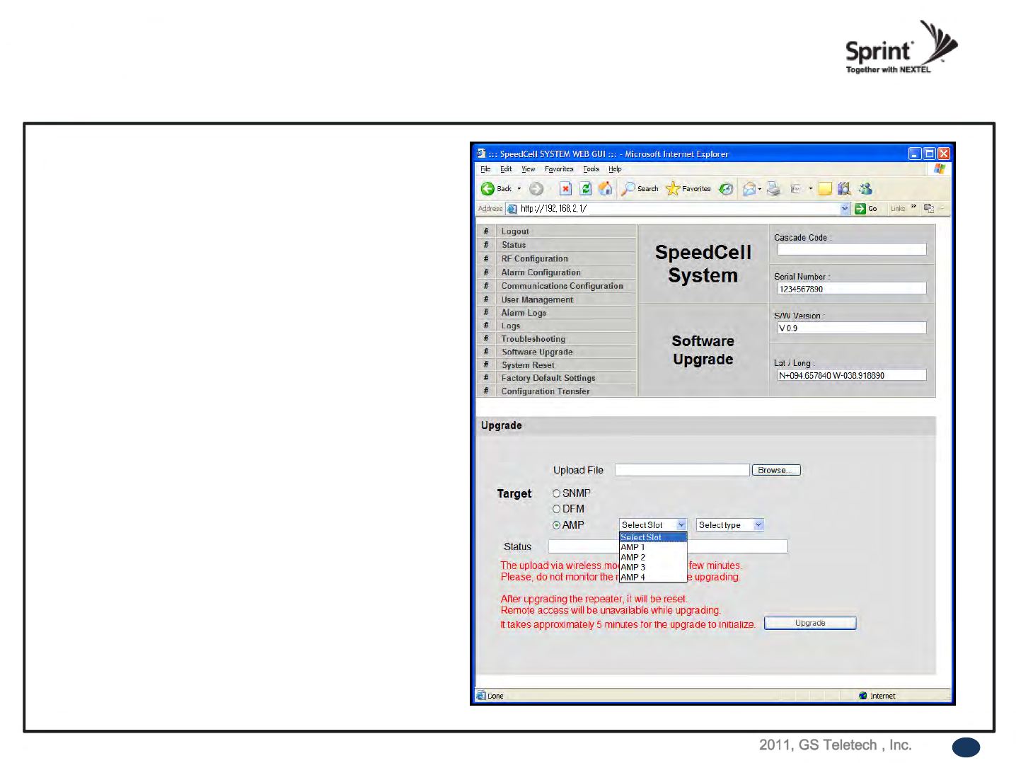Refresh the page with the green arrows icon
The width and height of the screenshot is (1016, 763).
[585, 189]
